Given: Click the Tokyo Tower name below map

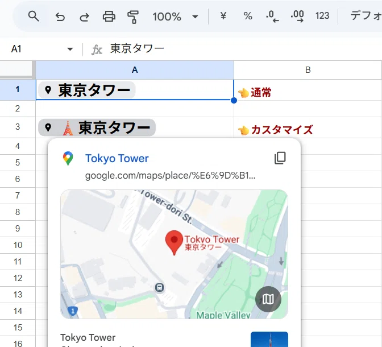Looking at the screenshot, I should click(x=88, y=337).
